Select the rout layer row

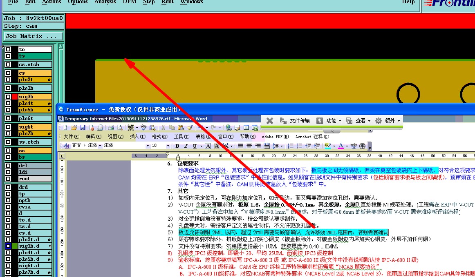(x=35, y=179)
